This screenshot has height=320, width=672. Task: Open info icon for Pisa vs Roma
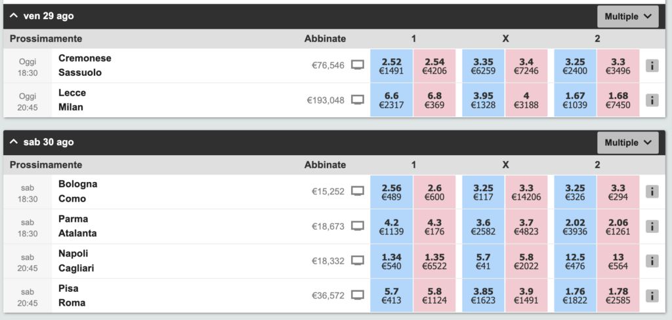click(652, 296)
